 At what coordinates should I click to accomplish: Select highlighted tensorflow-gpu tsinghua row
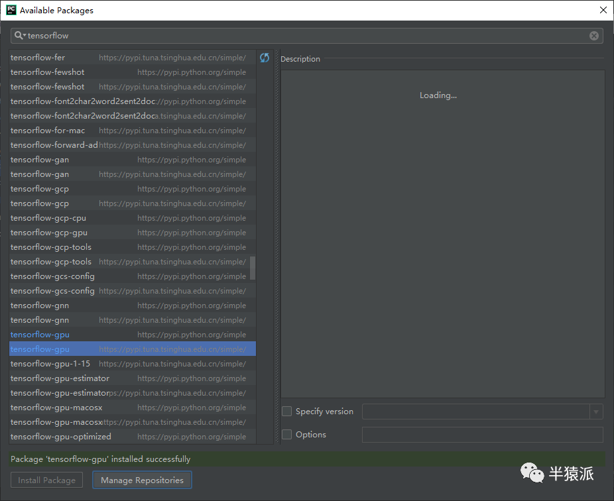coord(133,349)
